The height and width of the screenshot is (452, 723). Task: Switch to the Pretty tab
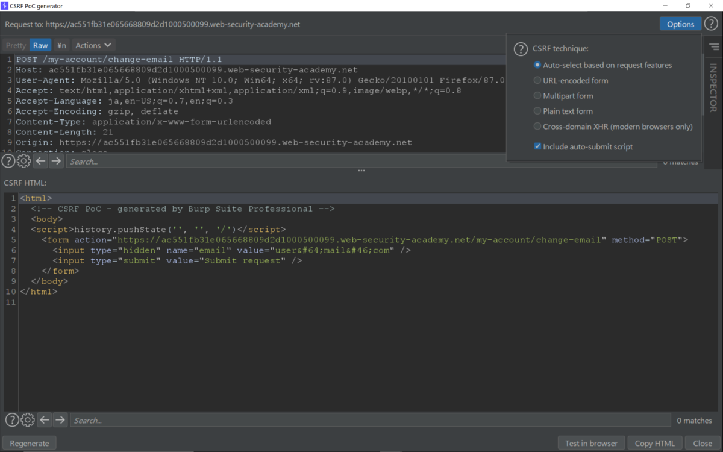coord(16,45)
